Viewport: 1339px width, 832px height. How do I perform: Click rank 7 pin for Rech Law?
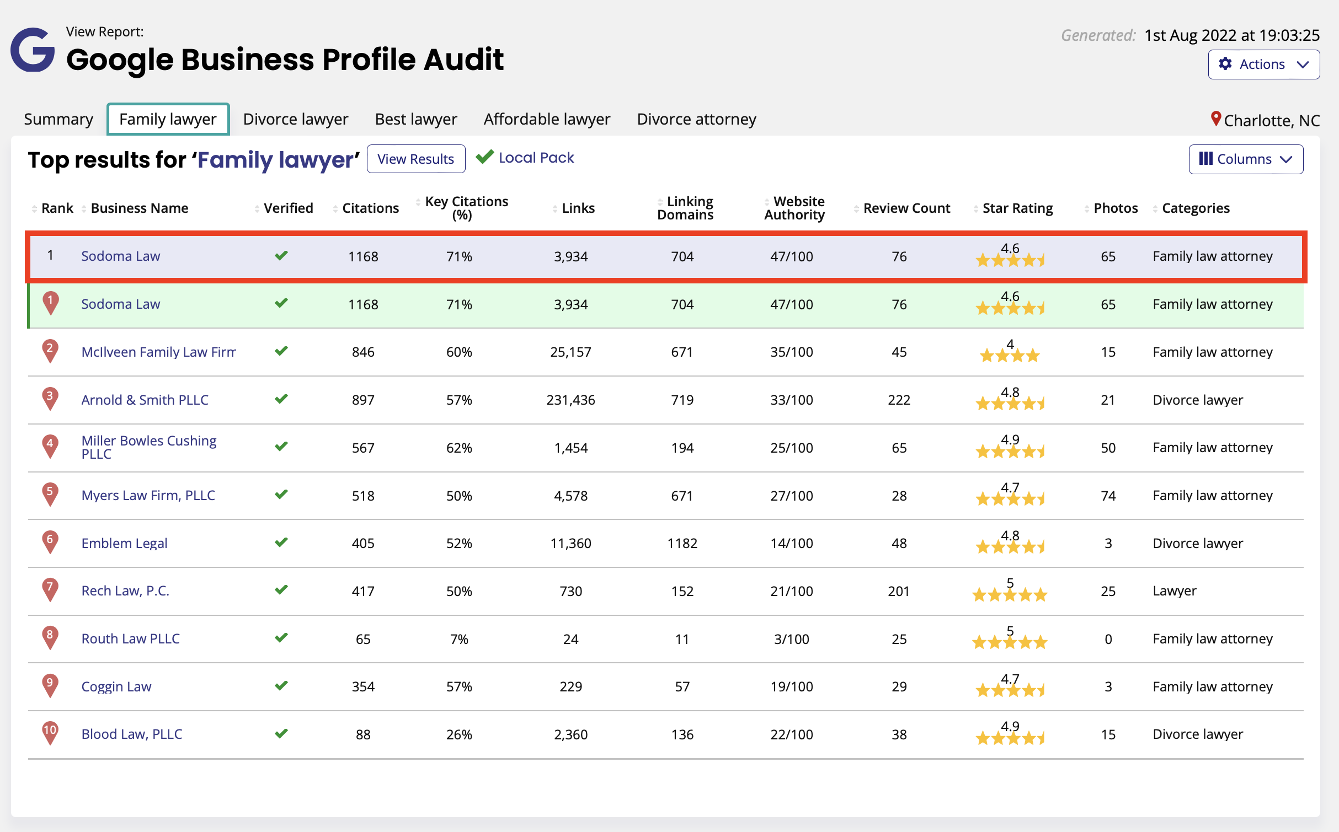point(50,590)
